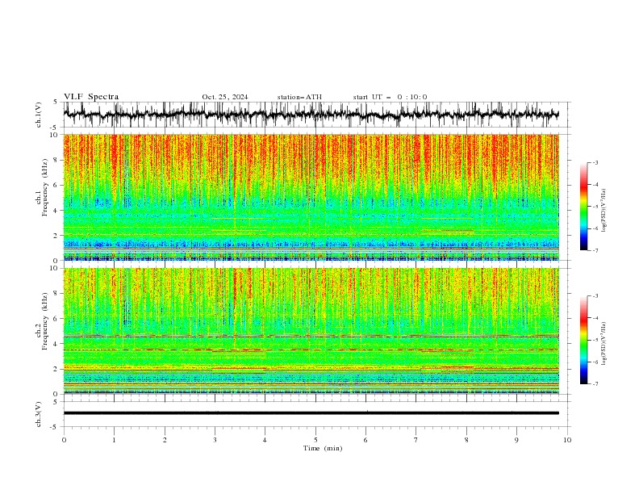Viewport: 639px width, 494px height.
Task: Click time axis tick label '6'
Action: click(x=365, y=440)
